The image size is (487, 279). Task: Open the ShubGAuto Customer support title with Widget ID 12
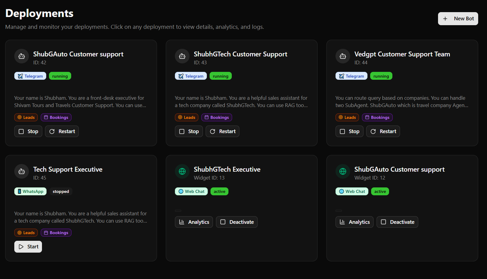pos(399,169)
